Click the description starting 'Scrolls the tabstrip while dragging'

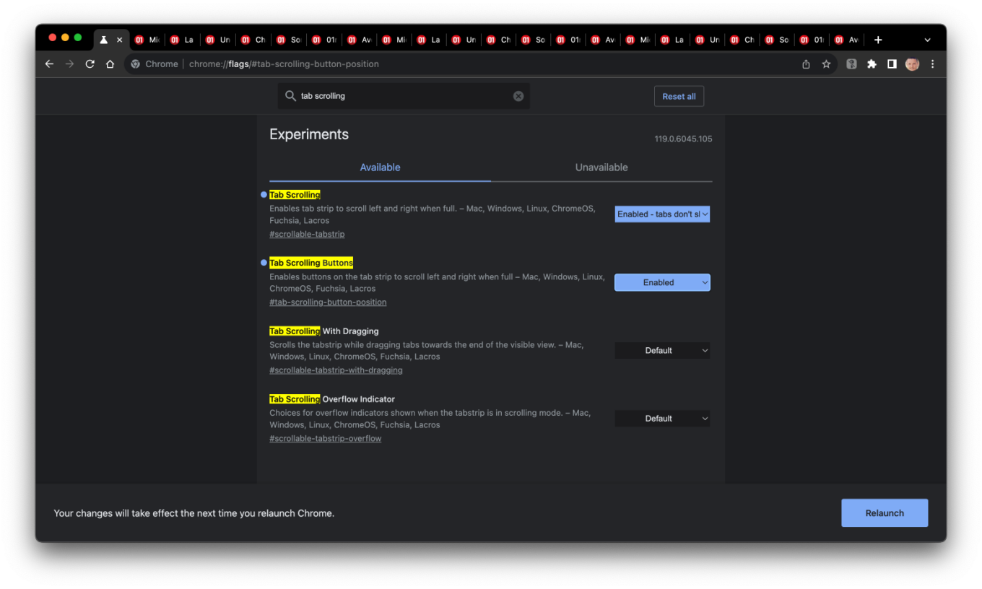[x=426, y=350]
